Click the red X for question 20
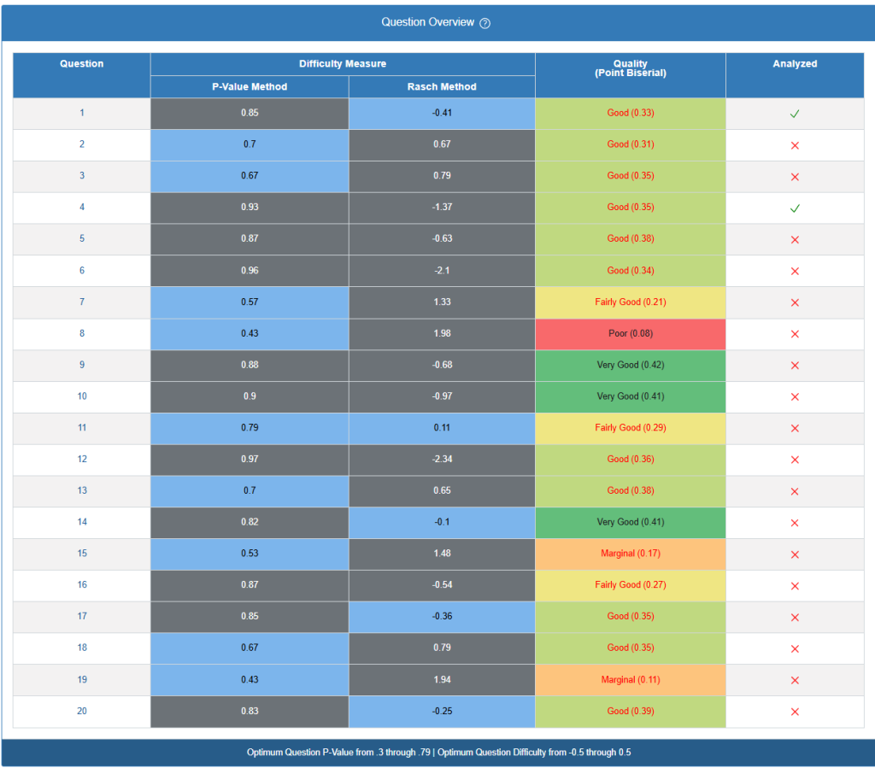 (x=795, y=712)
